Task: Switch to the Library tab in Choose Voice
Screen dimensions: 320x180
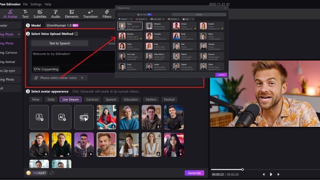Action: tap(199, 14)
